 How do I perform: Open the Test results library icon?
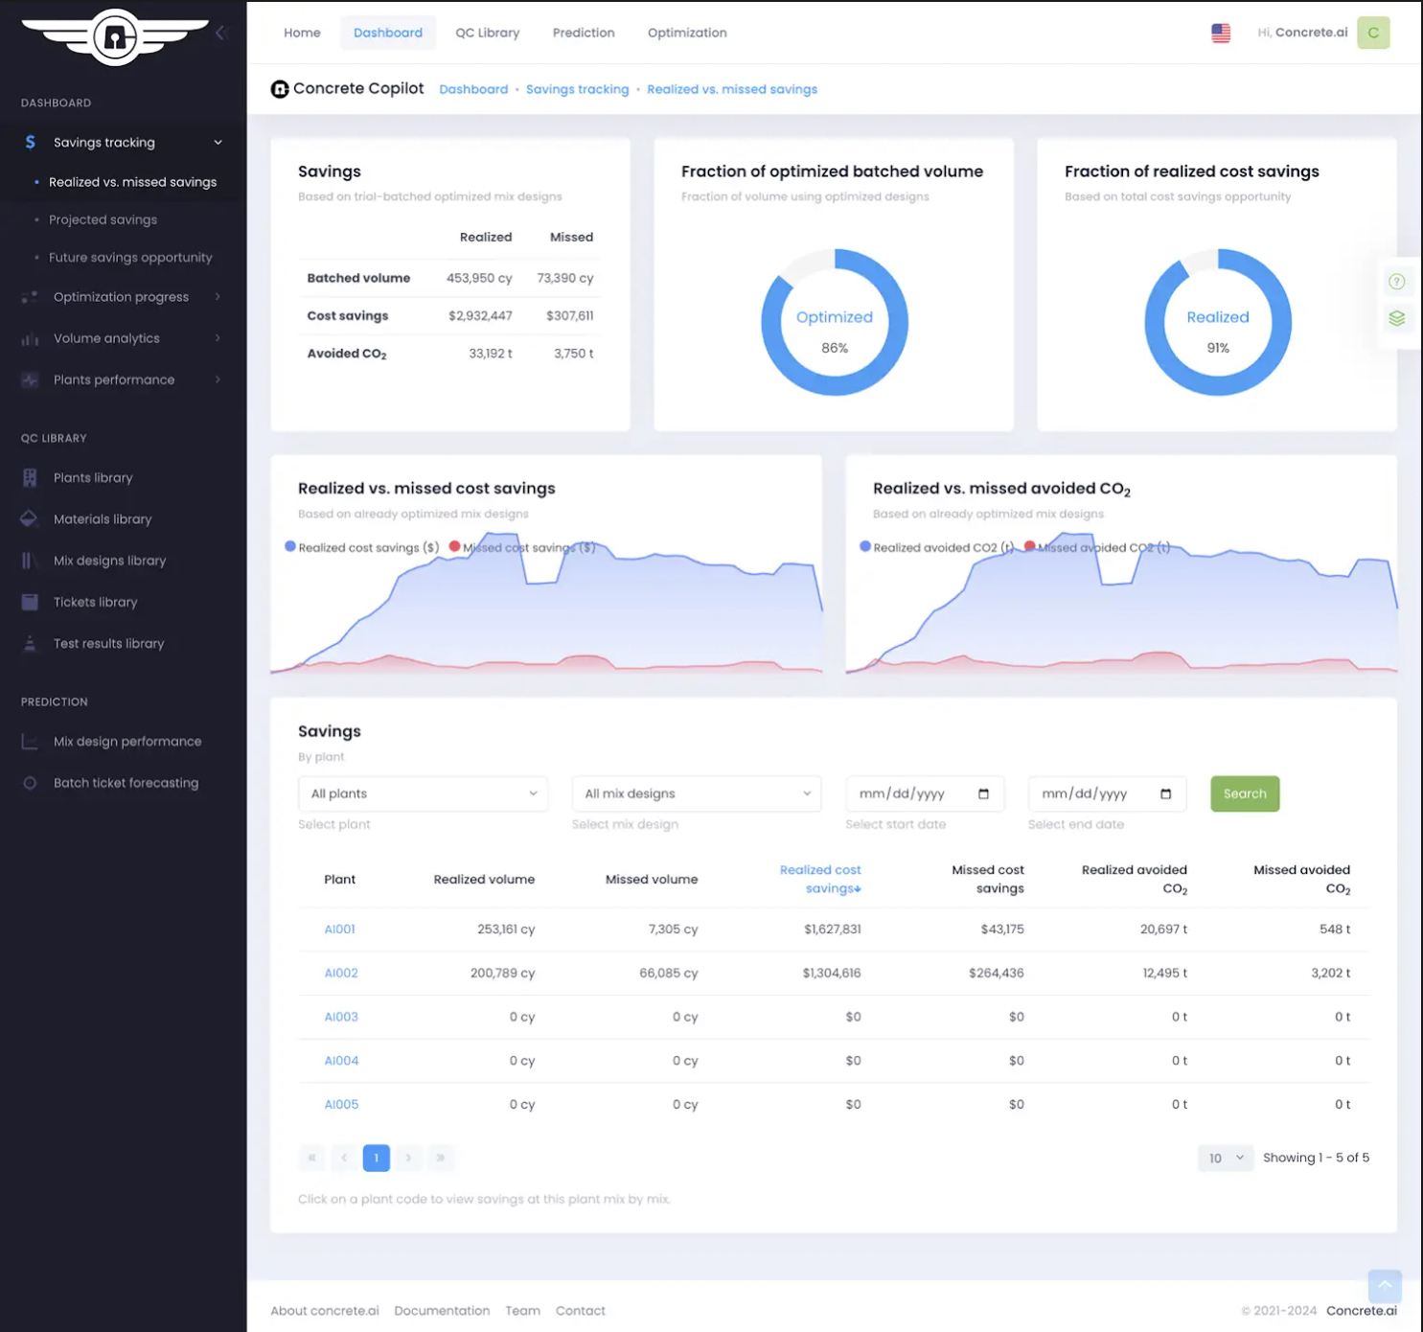(30, 643)
